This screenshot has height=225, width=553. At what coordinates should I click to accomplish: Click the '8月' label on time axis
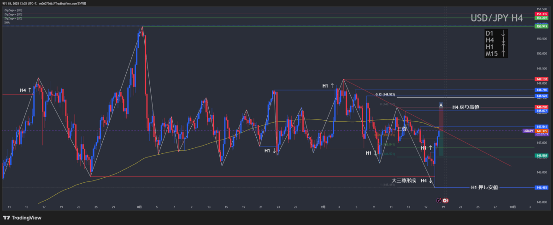[x=139, y=207]
